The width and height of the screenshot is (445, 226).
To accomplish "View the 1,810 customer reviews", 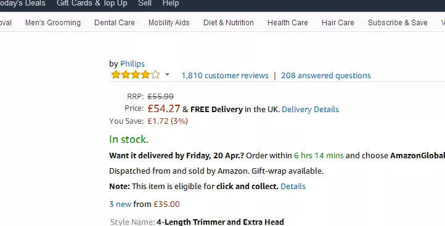I will click(x=225, y=75).
